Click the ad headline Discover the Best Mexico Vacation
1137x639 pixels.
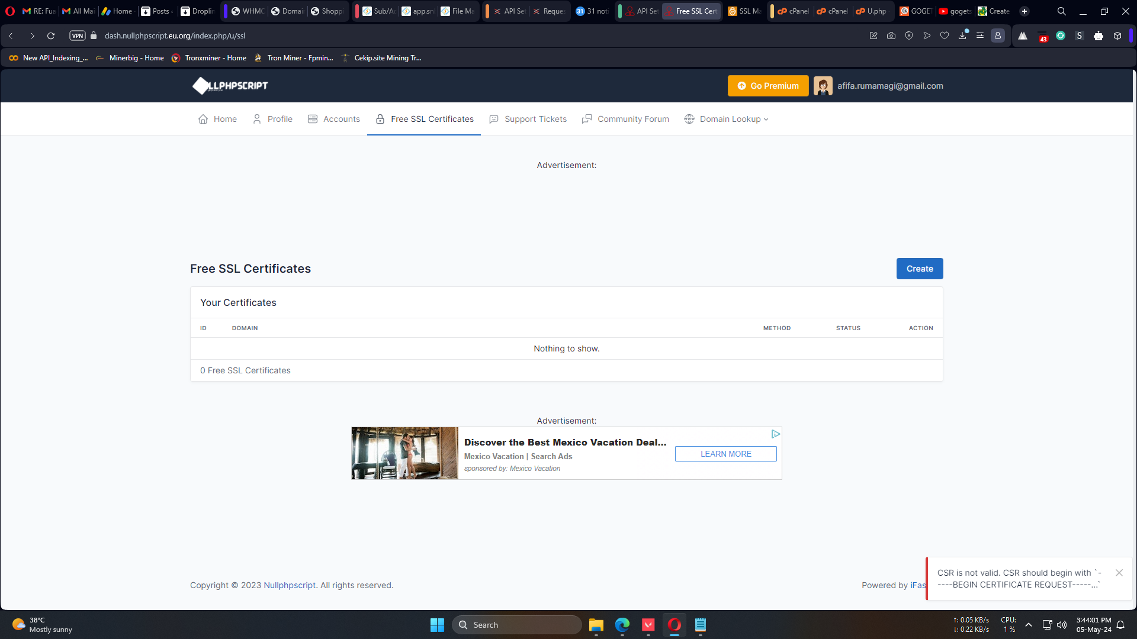(x=565, y=442)
